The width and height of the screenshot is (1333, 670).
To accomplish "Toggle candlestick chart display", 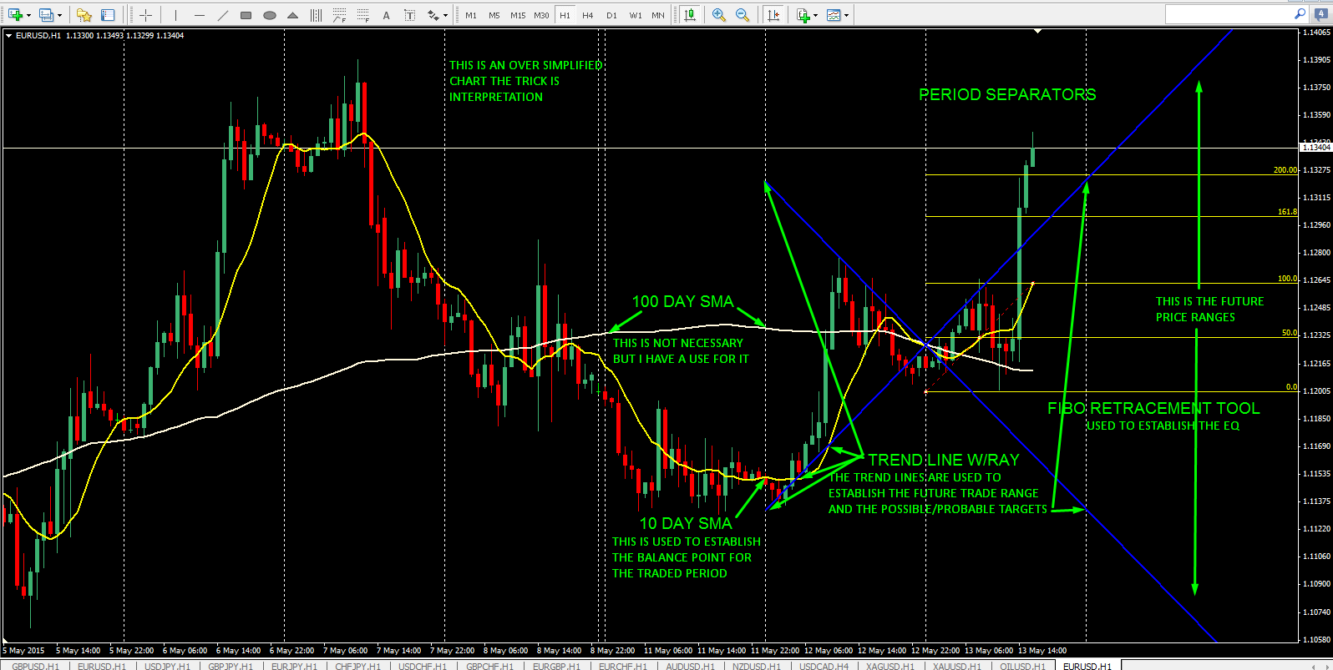I will point(689,15).
